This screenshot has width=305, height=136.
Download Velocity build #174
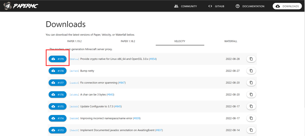point(58,118)
